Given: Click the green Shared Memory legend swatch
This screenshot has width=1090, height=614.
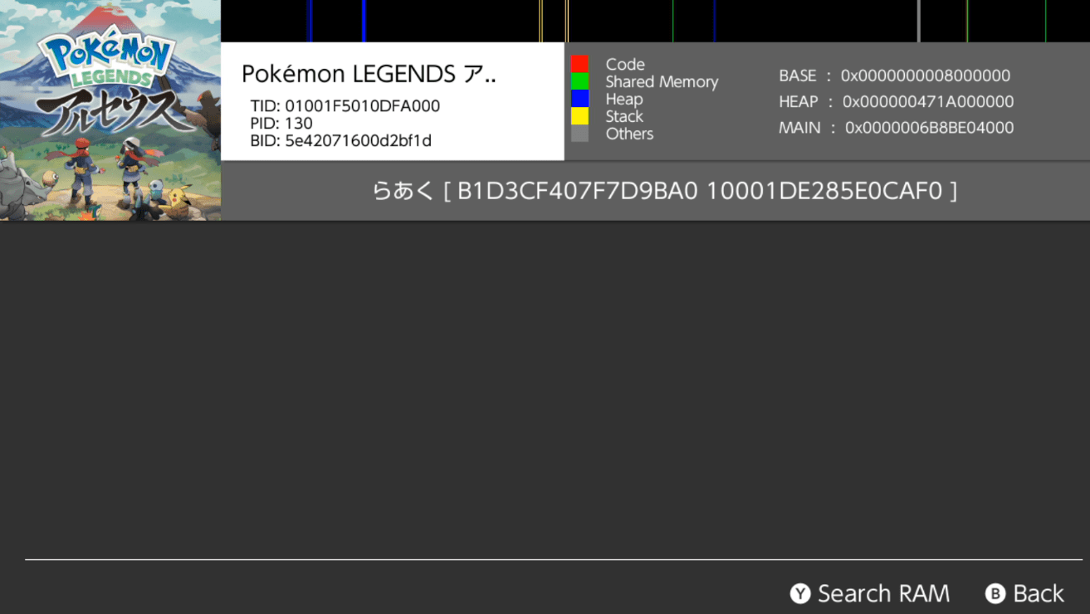Looking at the screenshot, I should (x=579, y=81).
